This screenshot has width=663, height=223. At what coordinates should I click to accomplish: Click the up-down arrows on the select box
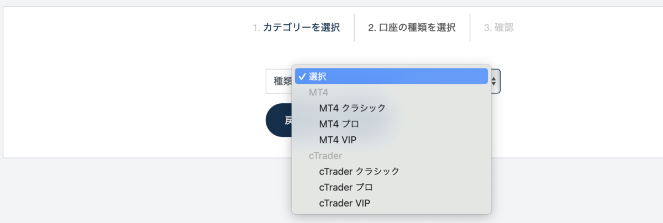[x=494, y=81]
